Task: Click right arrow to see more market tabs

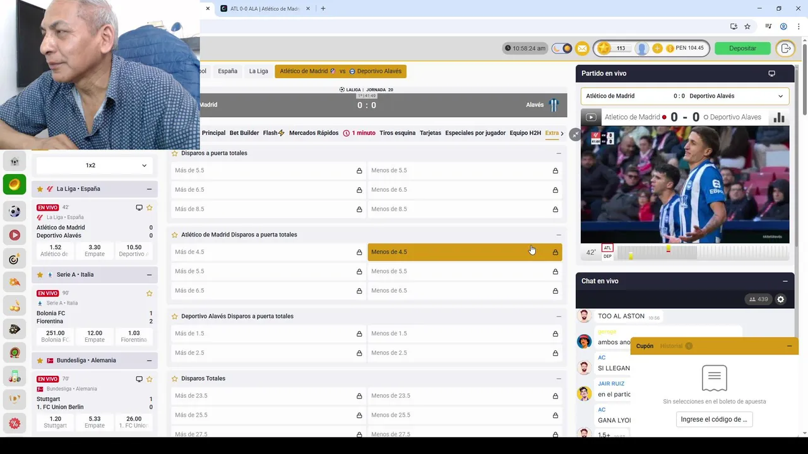Action: [562, 133]
